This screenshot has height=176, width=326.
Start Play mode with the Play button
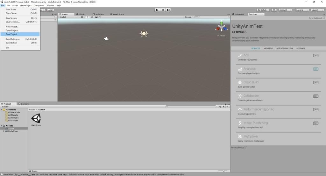(157, 10)
